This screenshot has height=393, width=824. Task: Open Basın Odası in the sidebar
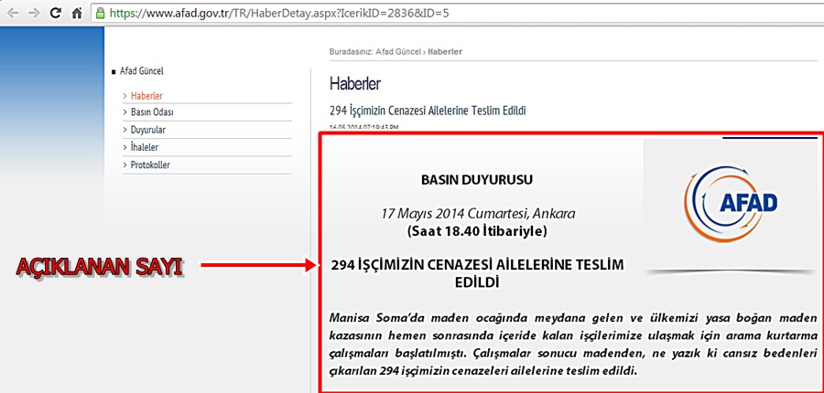pyautogui.click(x=152, y=112)
